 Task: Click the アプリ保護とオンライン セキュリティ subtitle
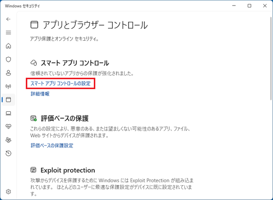[x=65, y=39]
